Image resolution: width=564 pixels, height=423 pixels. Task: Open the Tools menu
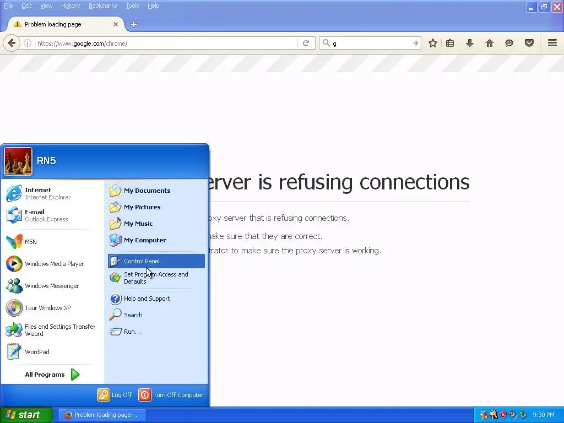pyautogui.click(x=132, y=6)
